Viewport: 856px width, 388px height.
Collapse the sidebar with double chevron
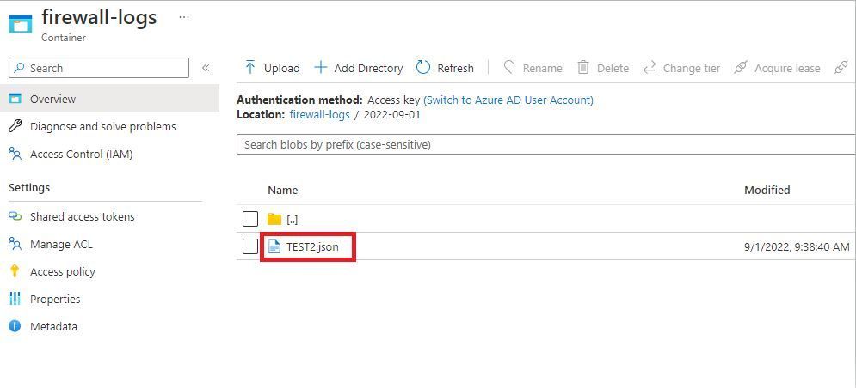tap(206, 68)
